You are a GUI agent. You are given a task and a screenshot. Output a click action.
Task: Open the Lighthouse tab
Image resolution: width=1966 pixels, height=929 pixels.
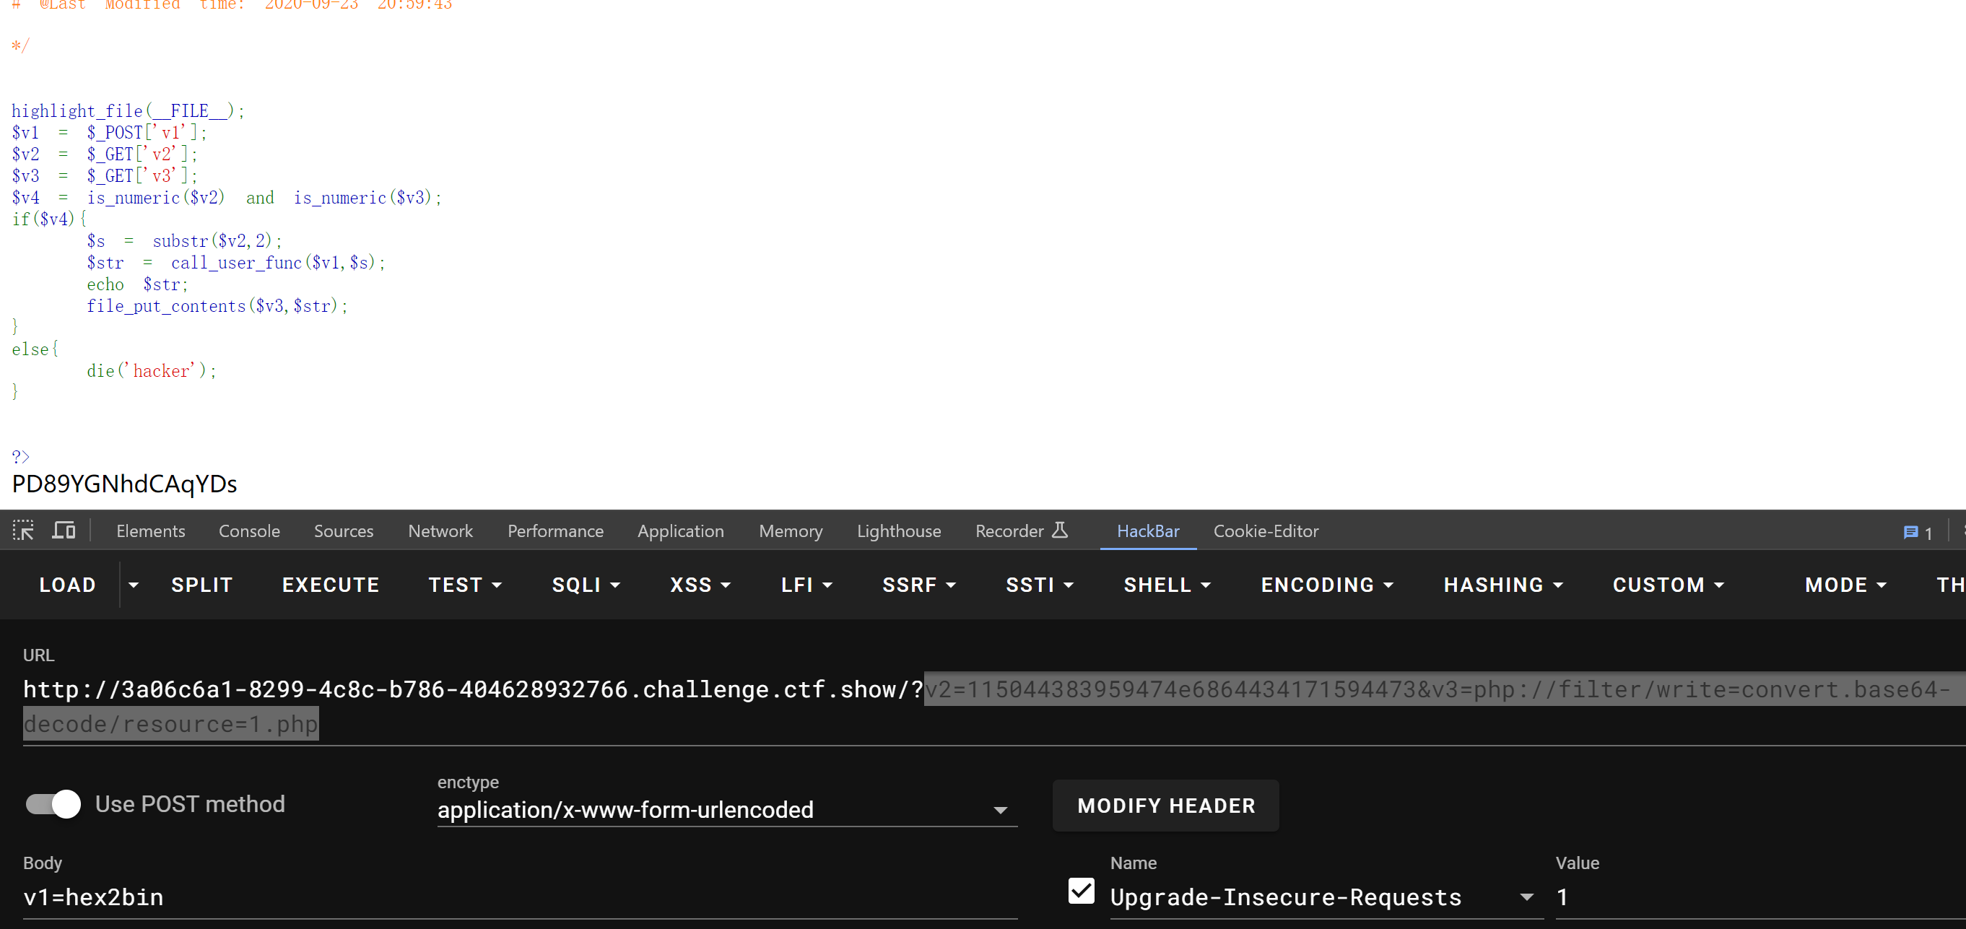[898, 531]
